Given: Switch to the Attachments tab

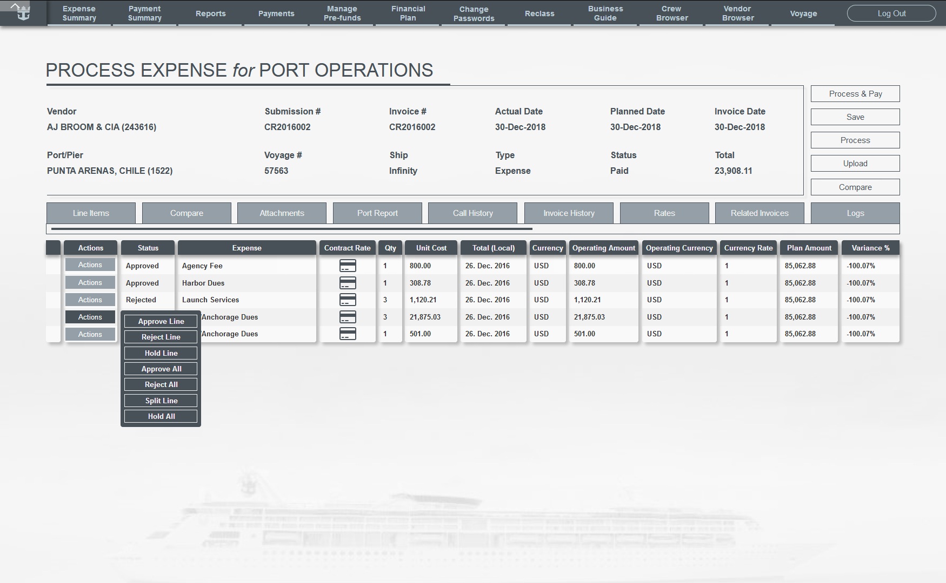Looking at the screenshot, I should pos(282,213).
